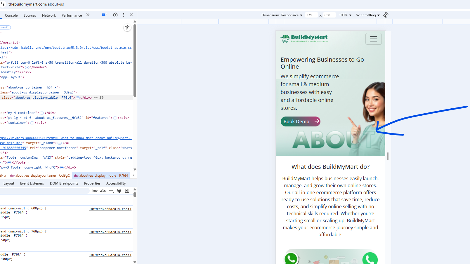This screenshot has width=470, height=264.
Task: Click the viewport width field showing 375
Action: coord(311,15)
